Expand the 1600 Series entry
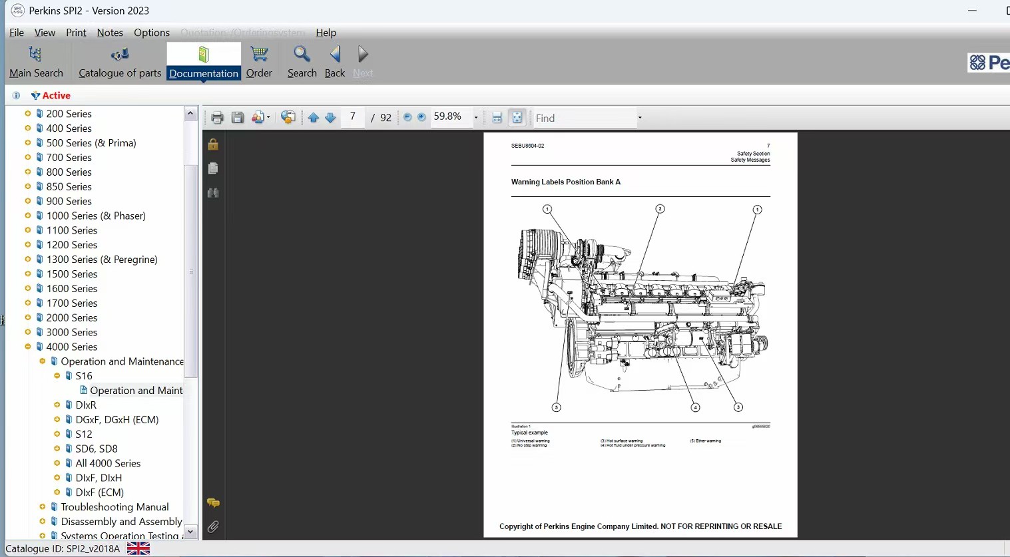The height and width of the screenshot is (557, 1010). coord(27,288)
